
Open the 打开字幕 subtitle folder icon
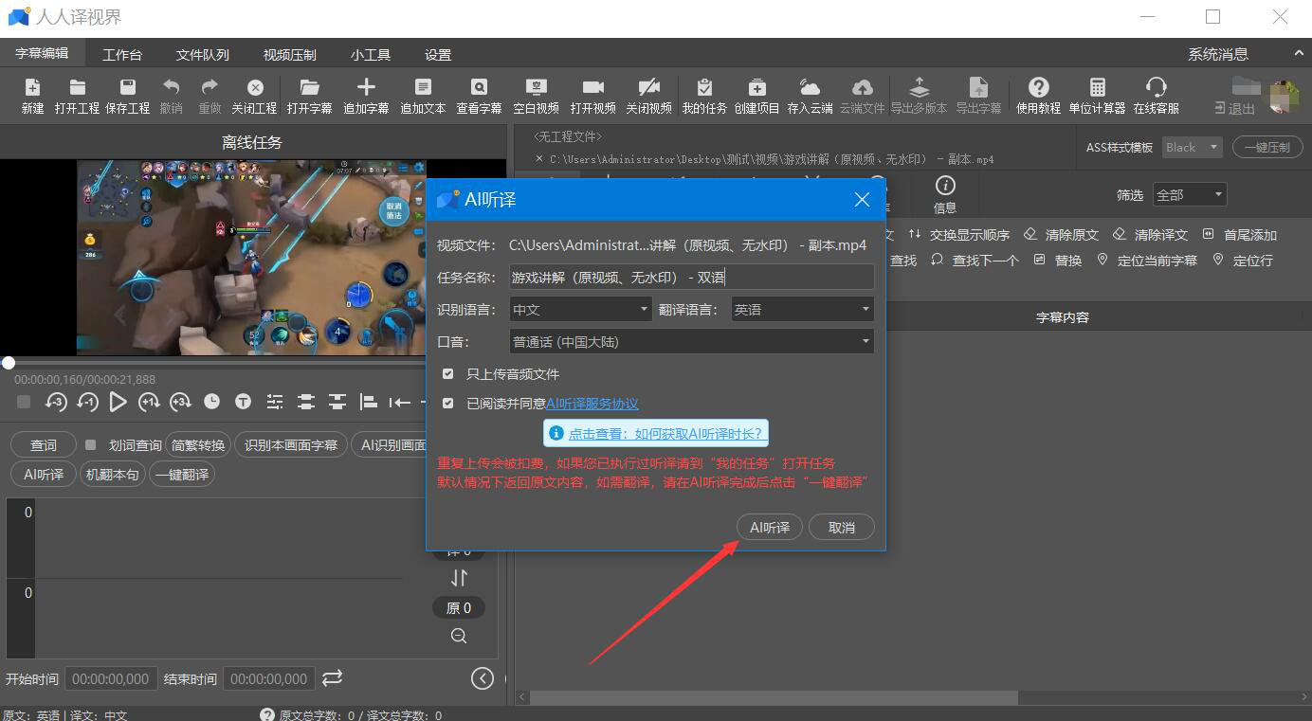point(309,88)
